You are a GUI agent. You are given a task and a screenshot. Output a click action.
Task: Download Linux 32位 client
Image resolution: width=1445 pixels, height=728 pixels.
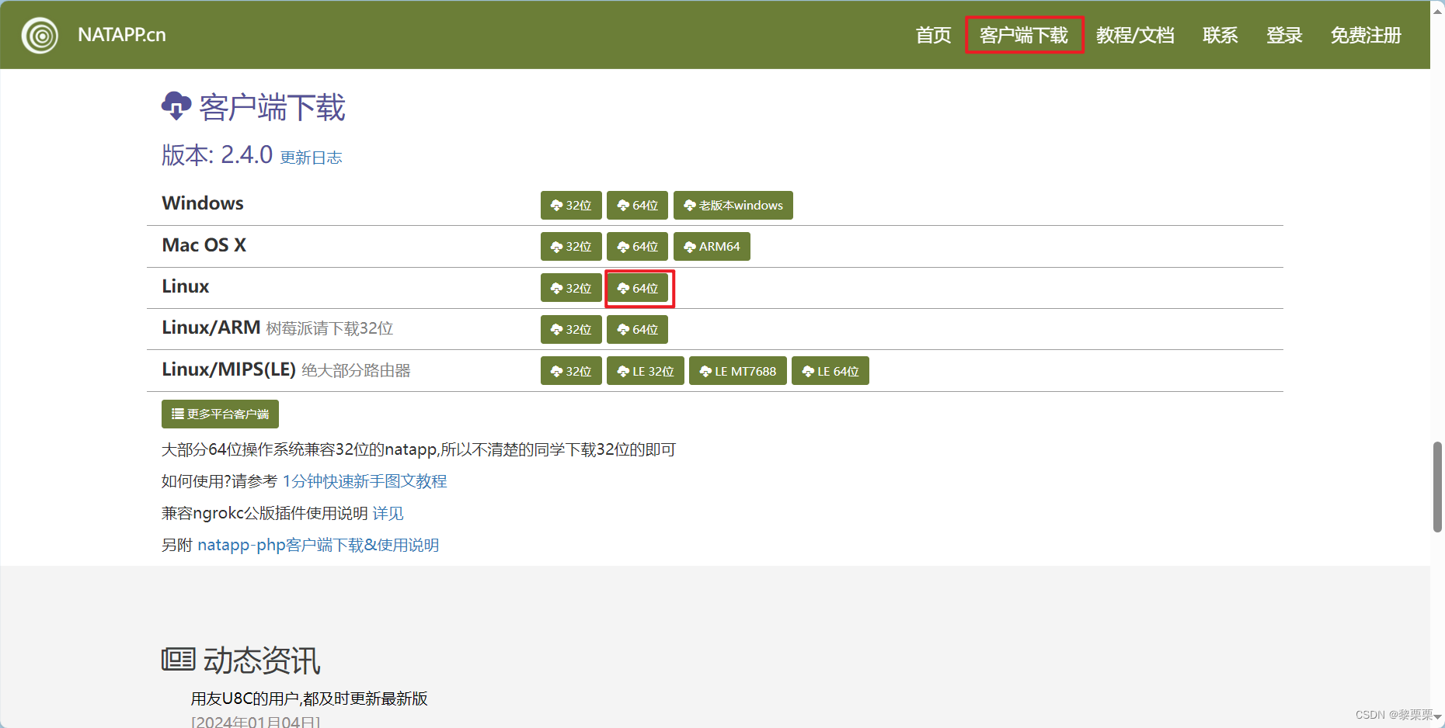click(x=571, y=289)
